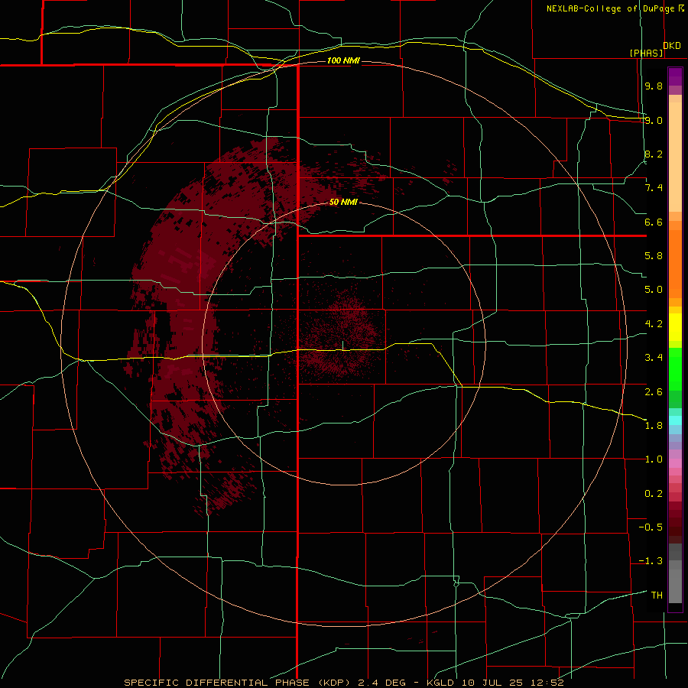Click the 5.0 value on color scale
Screen dimensions: 688x688
(654, 290)
